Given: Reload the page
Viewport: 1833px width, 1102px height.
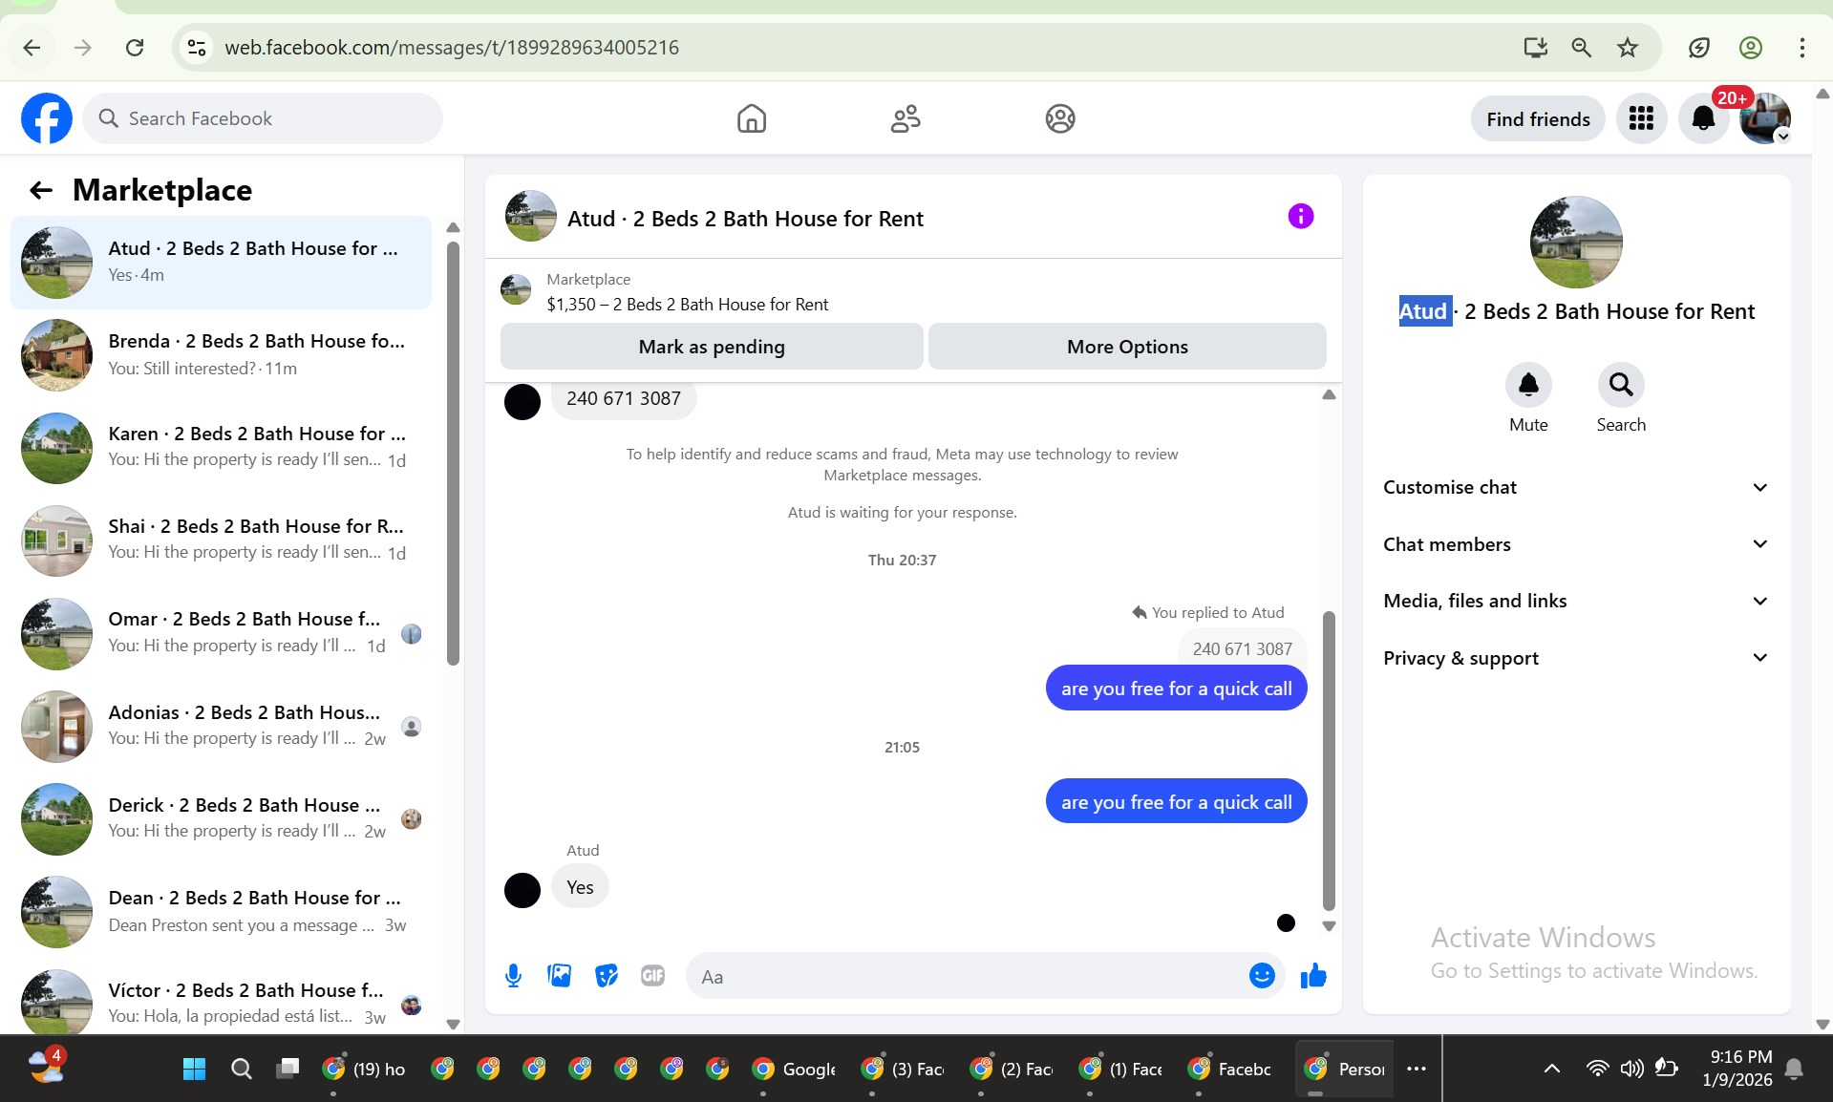Looking at the screenshot, I should pos(135,48).
